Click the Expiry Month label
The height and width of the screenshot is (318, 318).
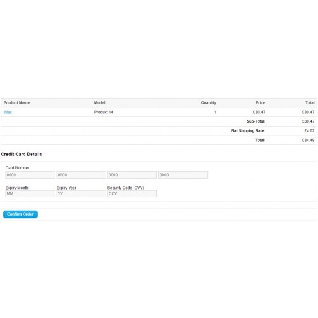pyautogui.click(x=17, y=188)
